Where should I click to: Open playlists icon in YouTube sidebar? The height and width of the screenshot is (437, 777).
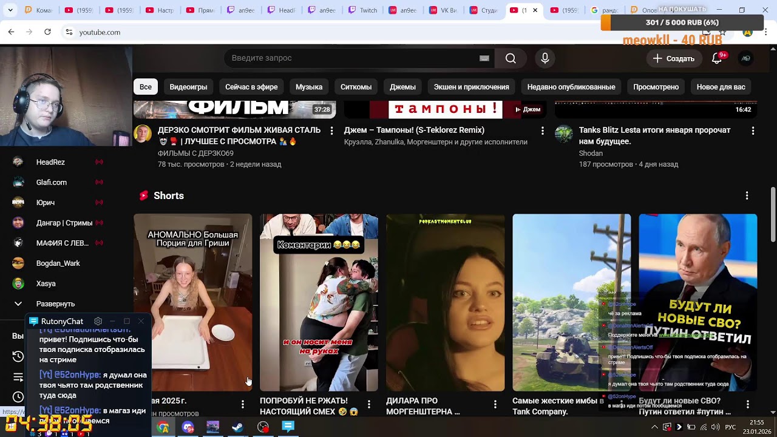point(18,377)
